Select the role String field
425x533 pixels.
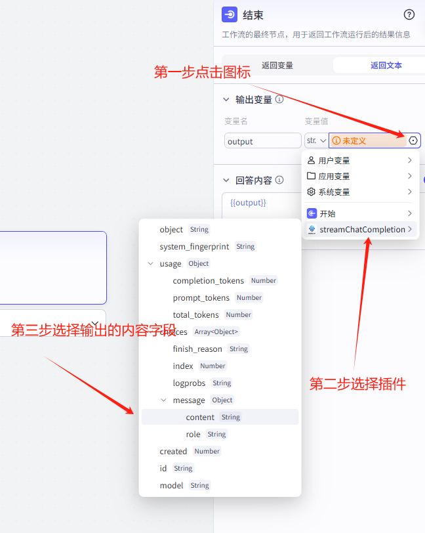click(220, 434)
